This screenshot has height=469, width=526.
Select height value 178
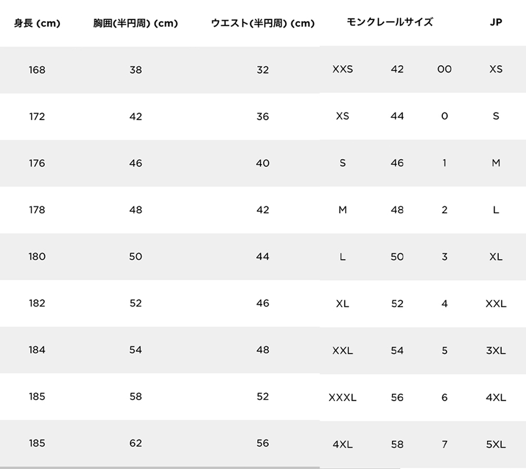tap(37, 210)
